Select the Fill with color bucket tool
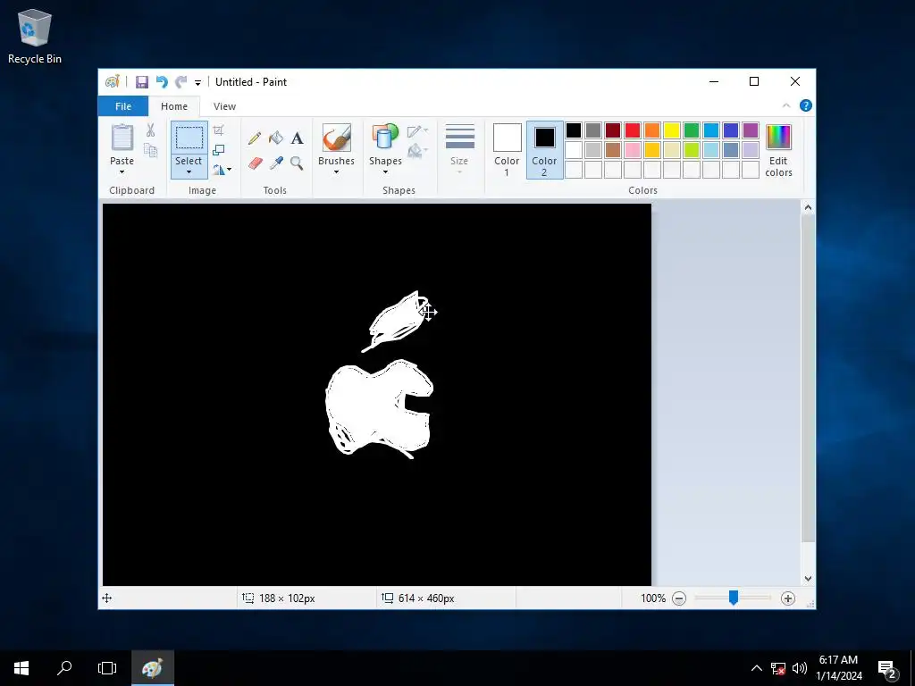This screenshot has height=686, width=915. tap(276, 138)
